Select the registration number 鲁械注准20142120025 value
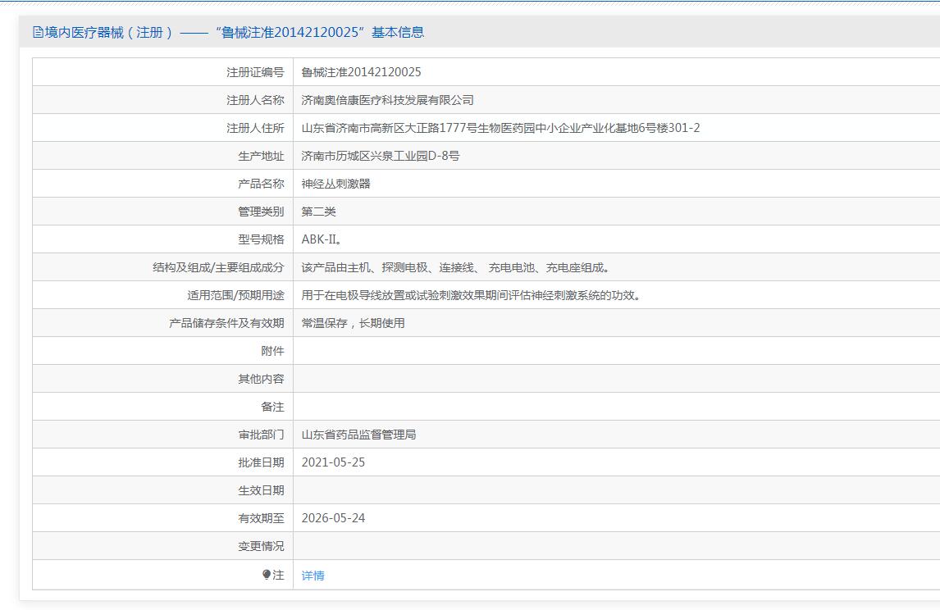Image resolution: width=940 pixels, height=610 pixels. [361, 72]
